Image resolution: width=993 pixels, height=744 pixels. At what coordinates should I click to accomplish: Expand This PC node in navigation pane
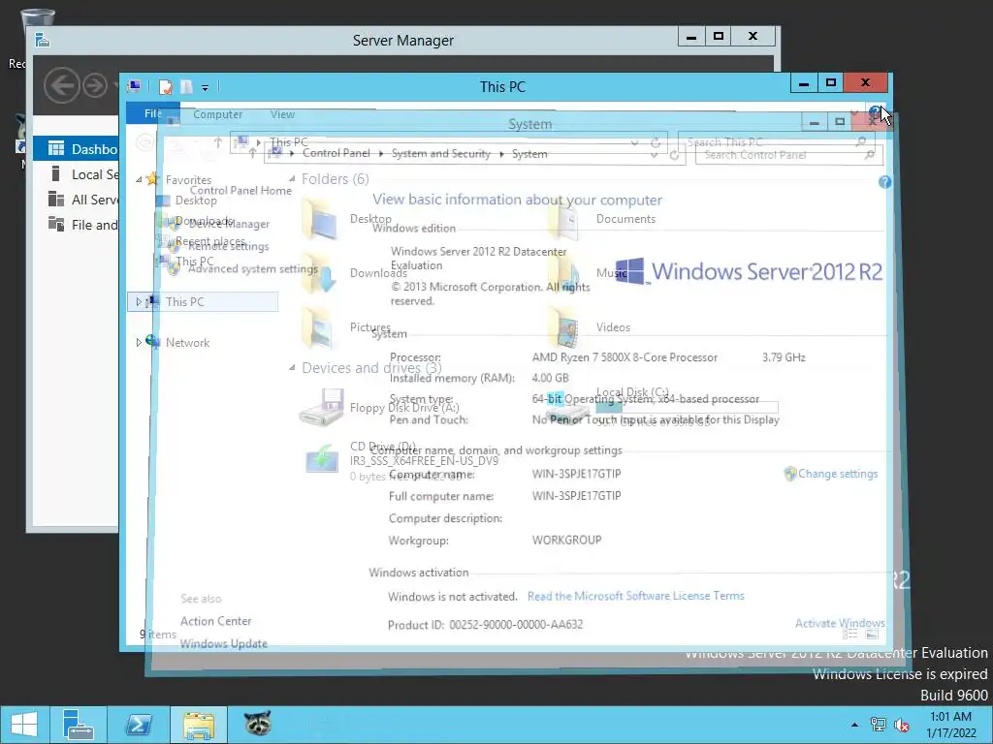(139, 302)
